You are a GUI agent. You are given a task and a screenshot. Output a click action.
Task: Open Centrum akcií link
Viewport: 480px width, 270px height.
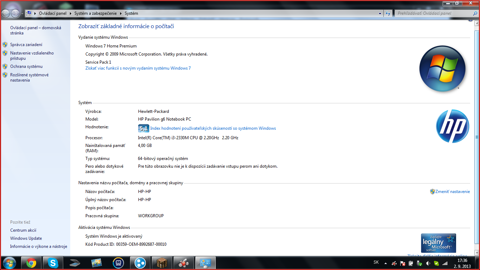coord(23,230)
